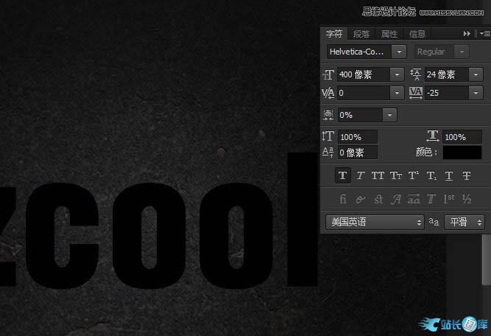The image size is (491, 336).
Task: Open the character panel flyout menu
Action: click(484, 34)
